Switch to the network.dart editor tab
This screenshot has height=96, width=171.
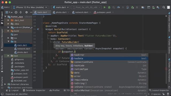81,12
